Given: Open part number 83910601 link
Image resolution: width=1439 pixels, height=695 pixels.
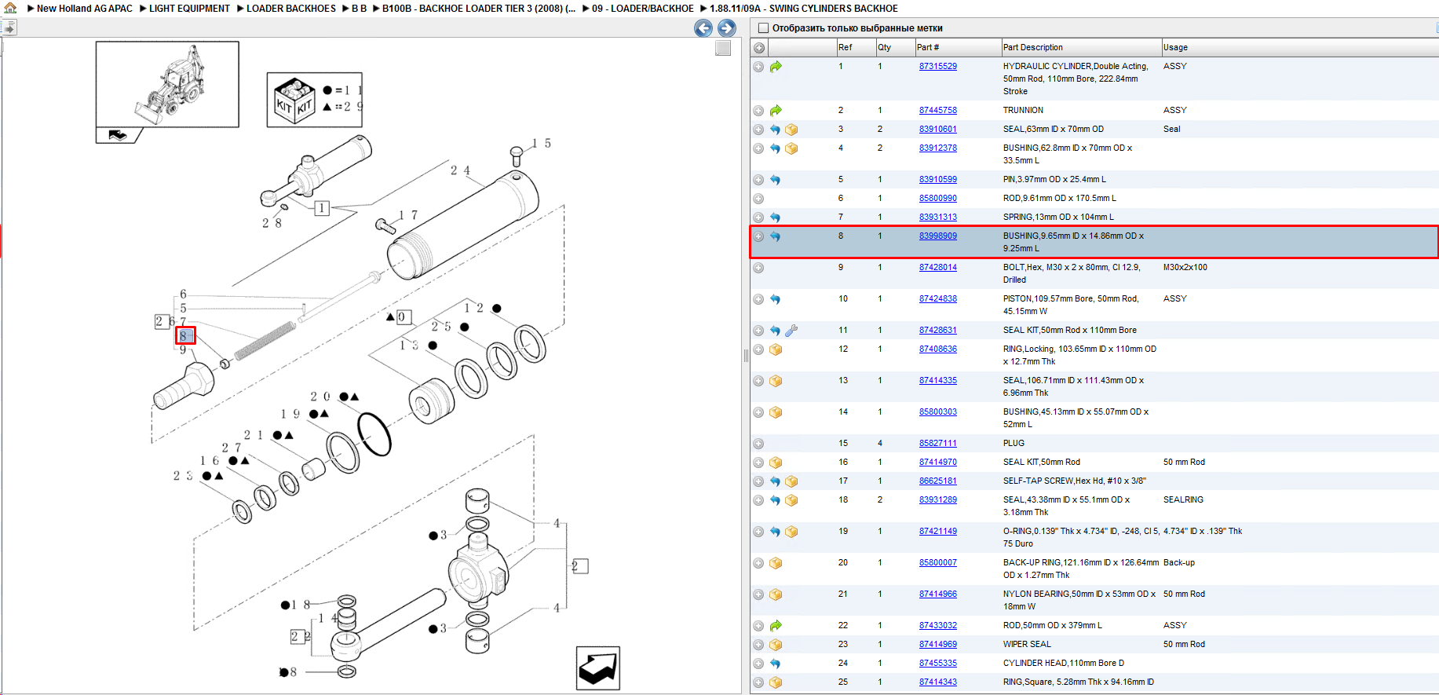Looking at the screenshot, I should tap(938, 130).
